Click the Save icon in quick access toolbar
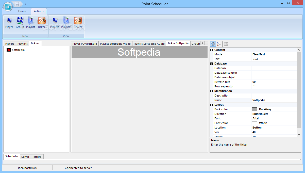Screen dimensions: 305x173 [17, 4]
